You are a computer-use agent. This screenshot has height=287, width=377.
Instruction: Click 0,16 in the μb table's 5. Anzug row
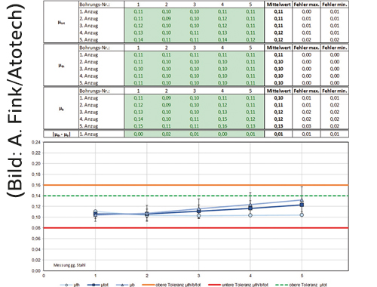click(222, 126)
